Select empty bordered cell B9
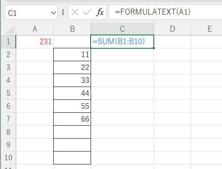 (x=72, y=145)
